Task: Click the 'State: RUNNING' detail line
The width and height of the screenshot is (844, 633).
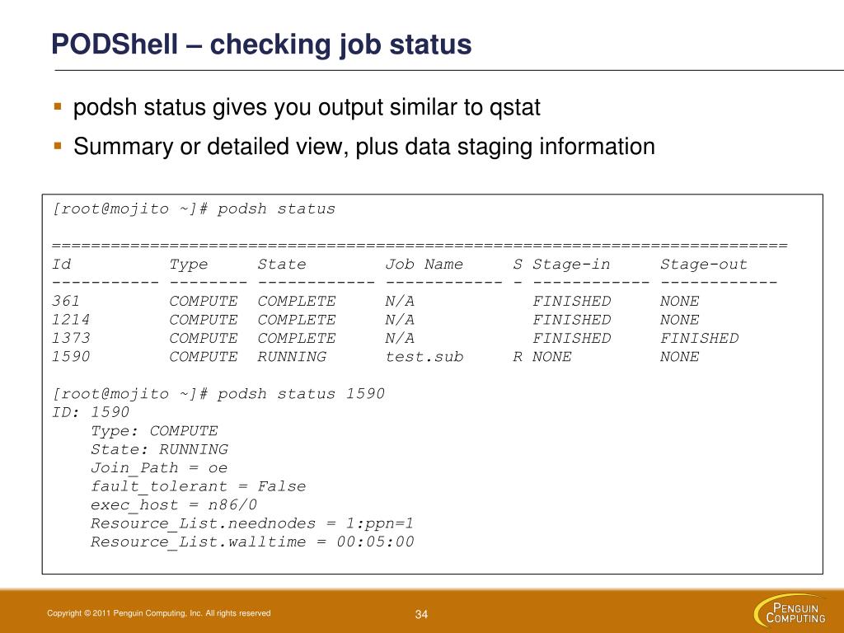Action: tap(159, 449)
